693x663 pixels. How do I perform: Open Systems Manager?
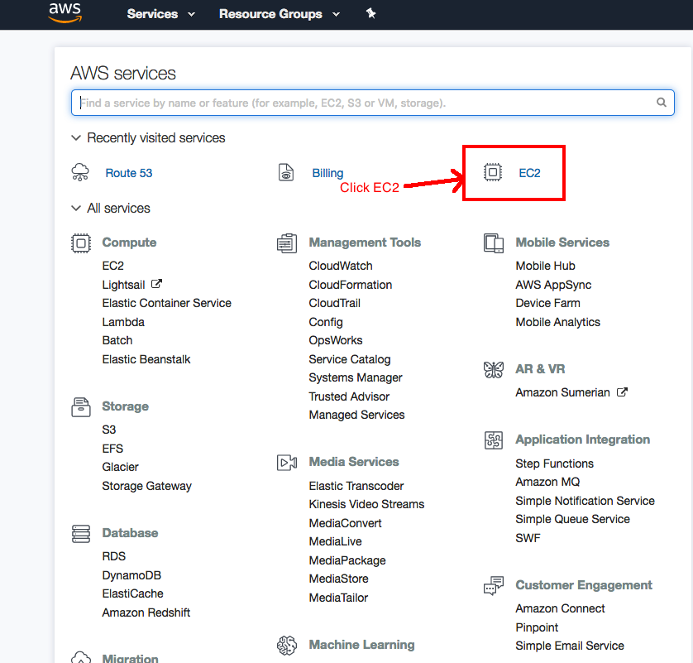click(356, 377)
